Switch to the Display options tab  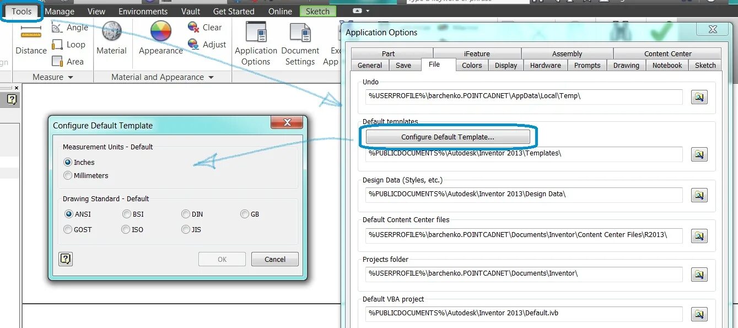pyautogui.click(x=506, y=65)
